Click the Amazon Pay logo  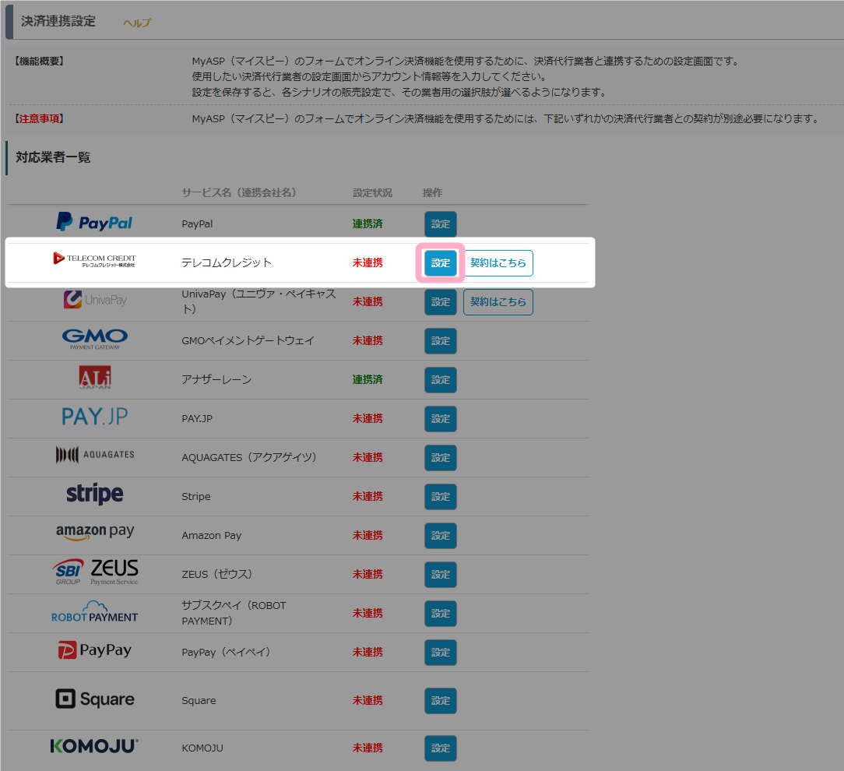pyautogui.click(x=95, y=533)
